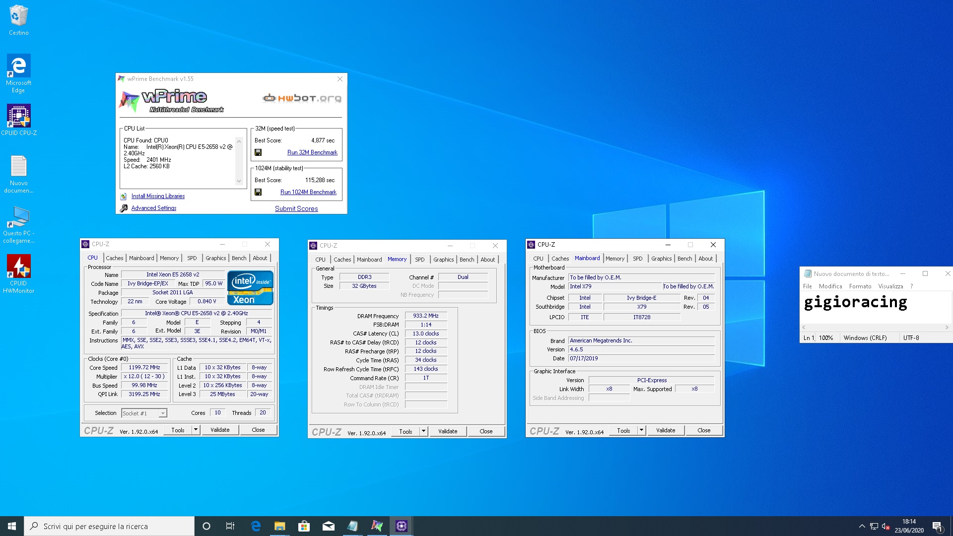Select the Nuovo documento text file icon
953x536 pixels.
(x=18, y=174)
